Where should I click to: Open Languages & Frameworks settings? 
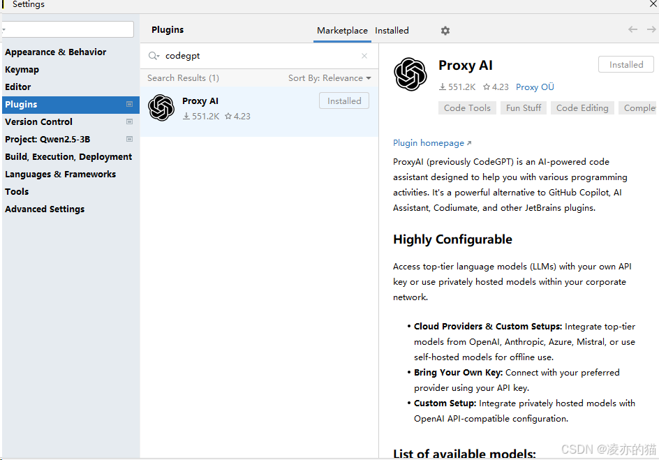click(x=60, y=174)
